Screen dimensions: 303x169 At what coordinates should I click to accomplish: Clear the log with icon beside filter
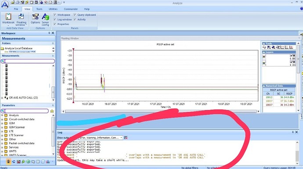(126, 137)
